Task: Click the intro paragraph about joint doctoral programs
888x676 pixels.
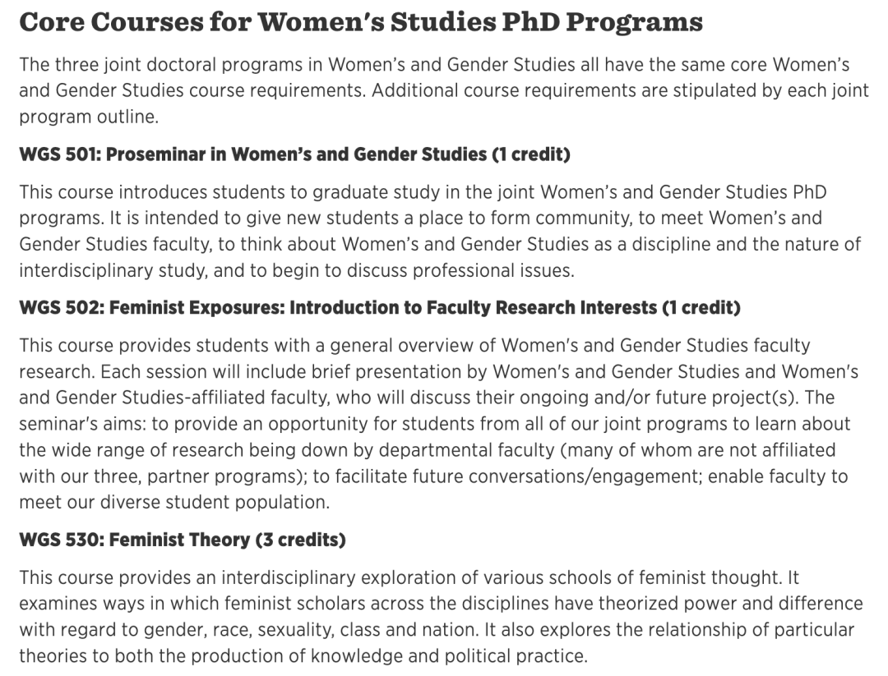Action: pyautogui.click(x=444, y=90)
